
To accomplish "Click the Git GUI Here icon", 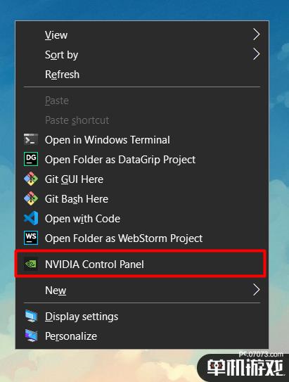I will (31, 179).
